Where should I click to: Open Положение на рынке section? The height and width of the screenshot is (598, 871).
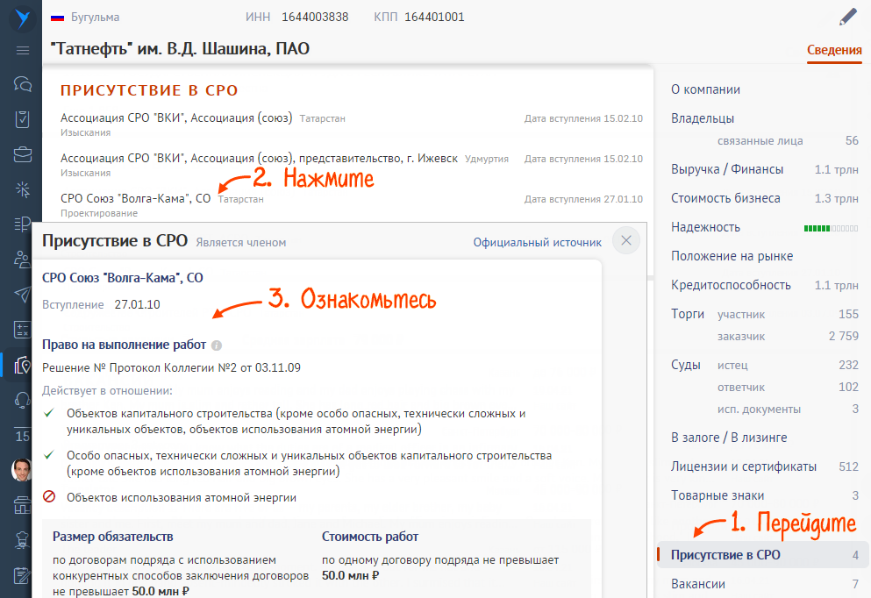pos(732,256)
